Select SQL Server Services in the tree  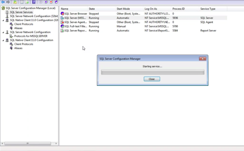click(x=21, y=12)
